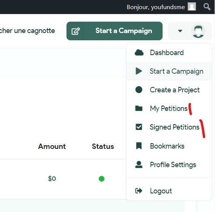
Task: Click the user profile avatar in header
Action: click(x=198, y=32)
